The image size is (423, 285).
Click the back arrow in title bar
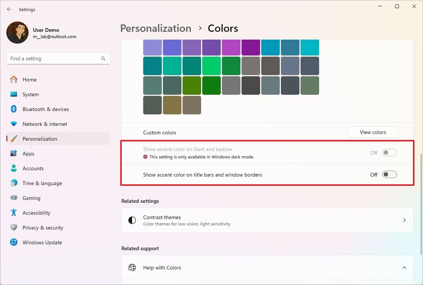[9, 9]
